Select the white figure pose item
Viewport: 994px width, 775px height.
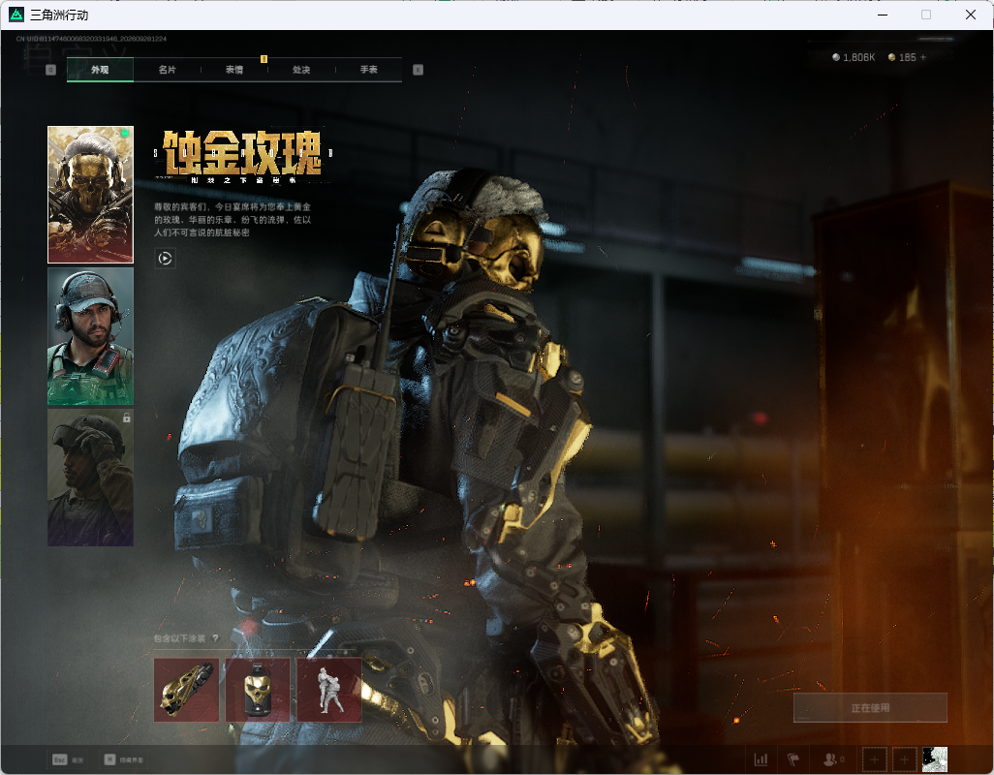(x=329, y=690)
